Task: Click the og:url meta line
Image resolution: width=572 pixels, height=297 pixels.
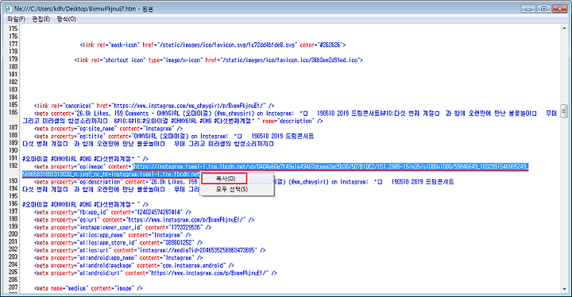Action: tap(144, 220)
